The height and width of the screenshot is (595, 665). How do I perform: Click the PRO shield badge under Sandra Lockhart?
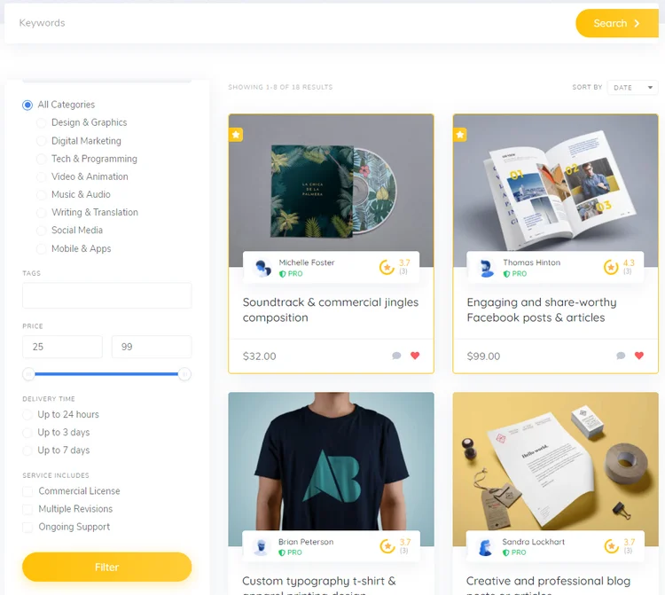click(514, 552)
